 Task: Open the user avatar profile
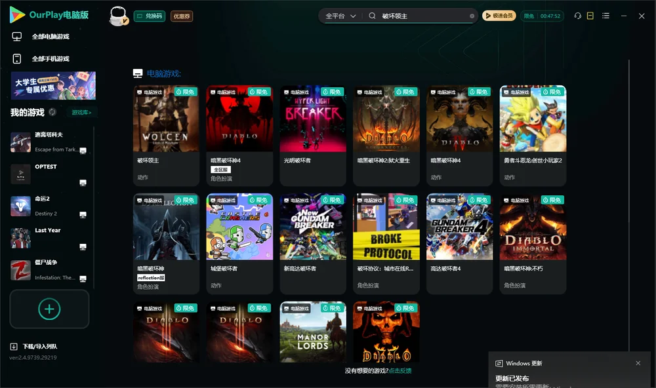118,16
